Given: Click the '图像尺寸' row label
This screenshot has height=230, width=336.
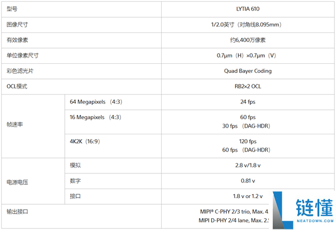Looking at the screenshot, I should (17, 25).
